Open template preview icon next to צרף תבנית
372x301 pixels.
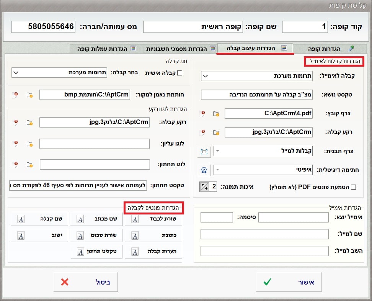pyautogui.click(x=204, y=152)
